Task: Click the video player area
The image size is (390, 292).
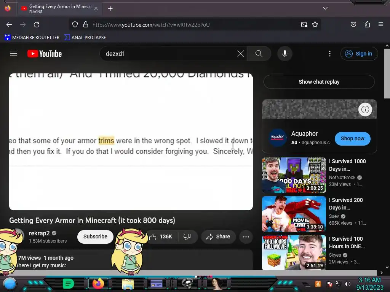Action: [131, 141]
